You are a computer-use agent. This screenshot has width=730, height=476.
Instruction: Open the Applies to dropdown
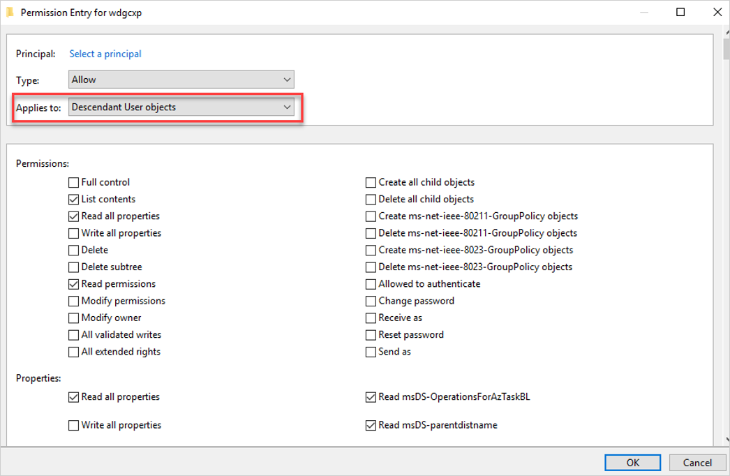click(181, 107)
